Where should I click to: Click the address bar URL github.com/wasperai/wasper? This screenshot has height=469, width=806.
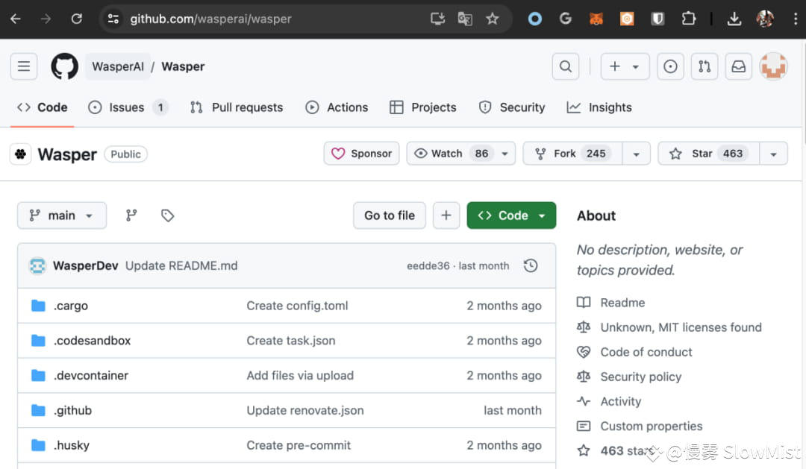[210, 19]
